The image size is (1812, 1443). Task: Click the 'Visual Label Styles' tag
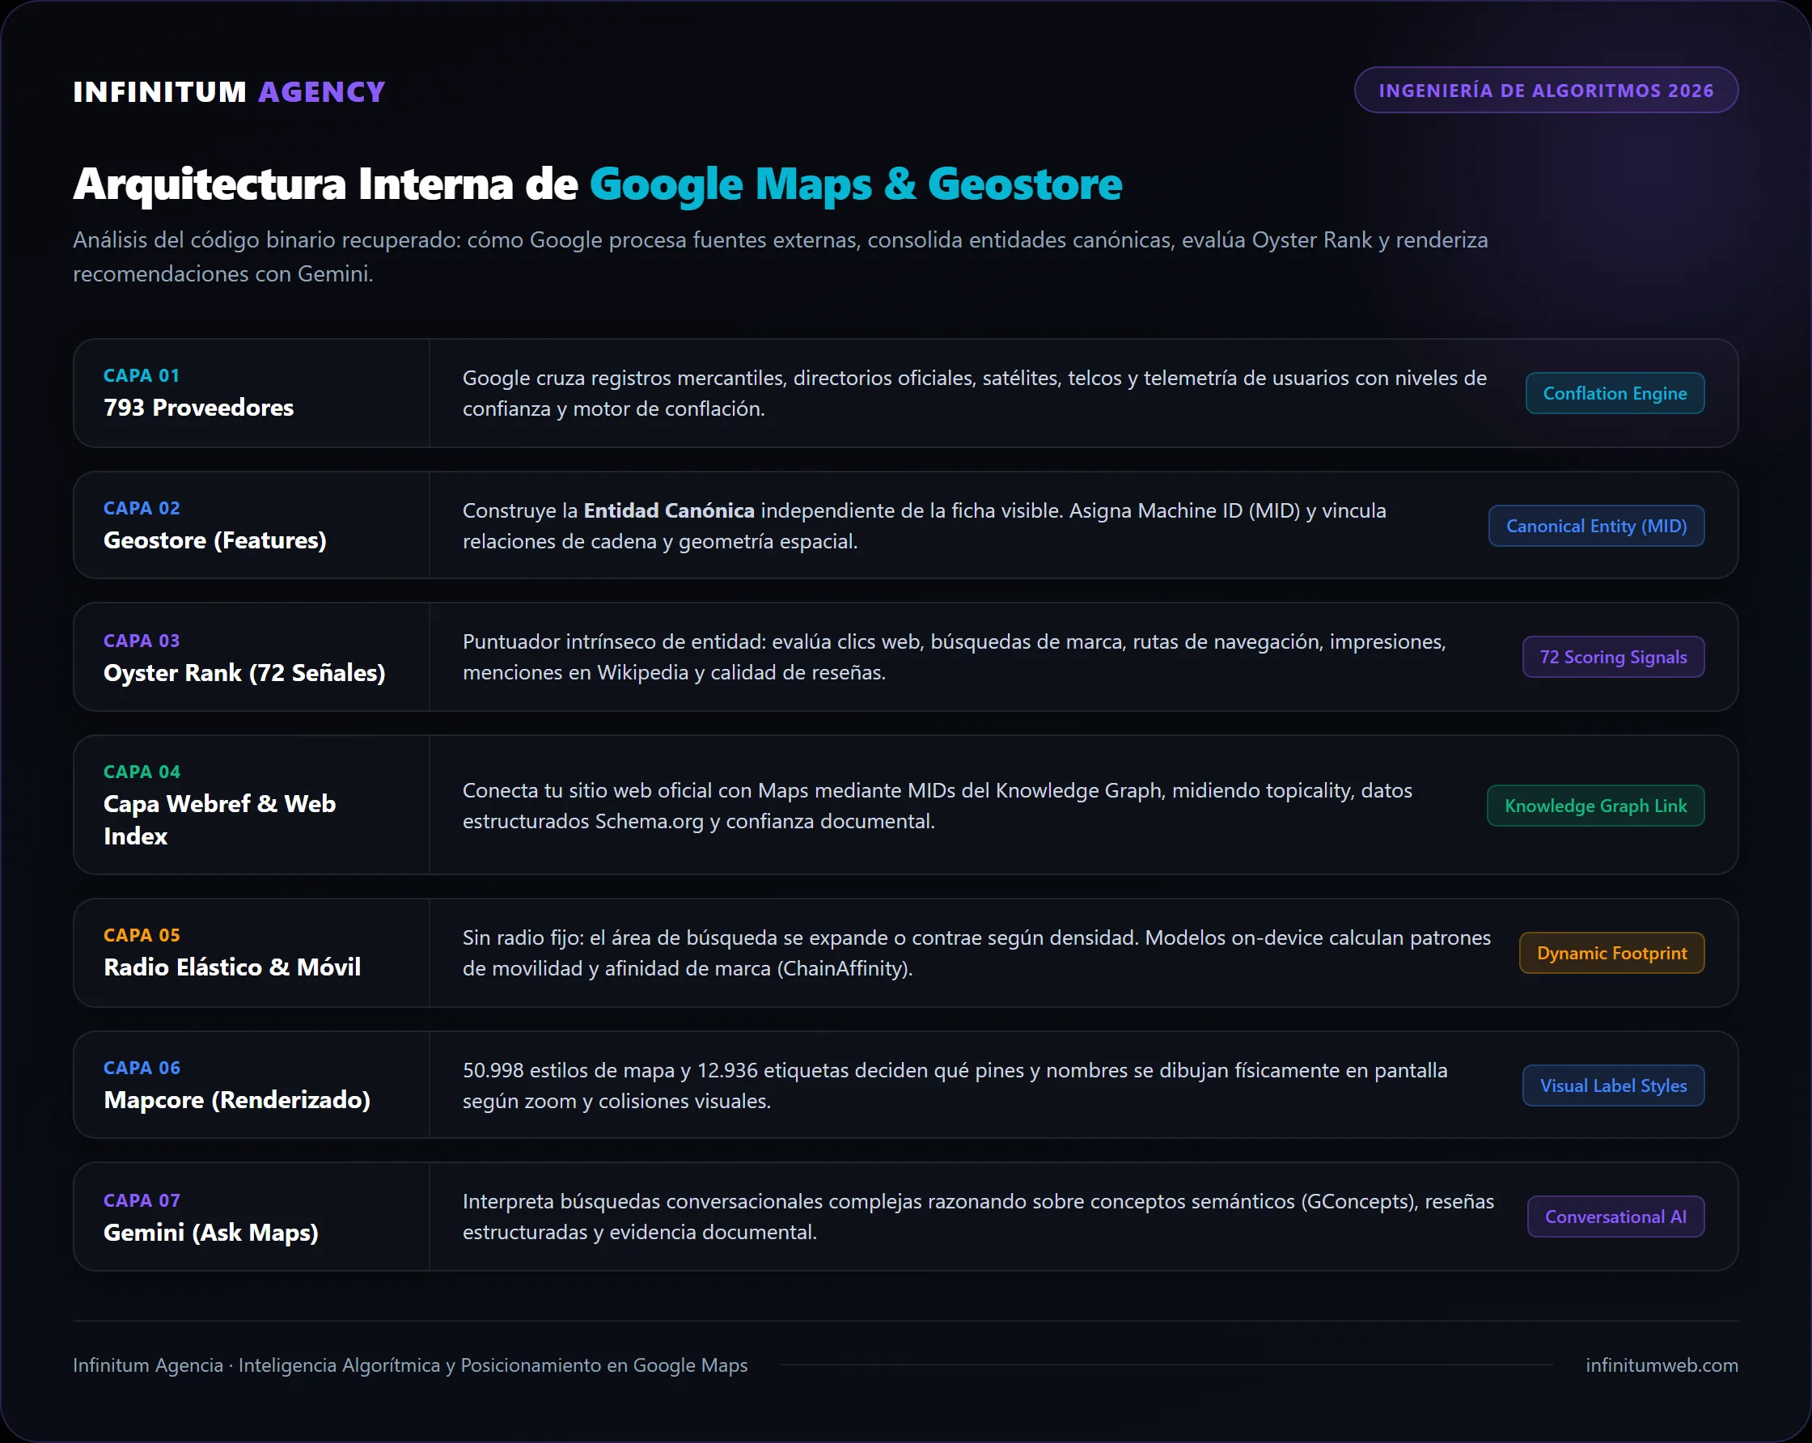[1613, 1085]
